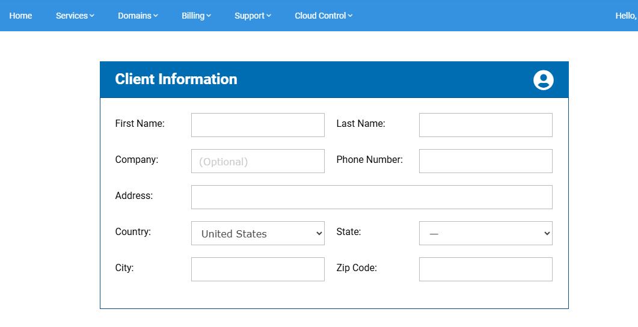Click the First Name input field

257,125
